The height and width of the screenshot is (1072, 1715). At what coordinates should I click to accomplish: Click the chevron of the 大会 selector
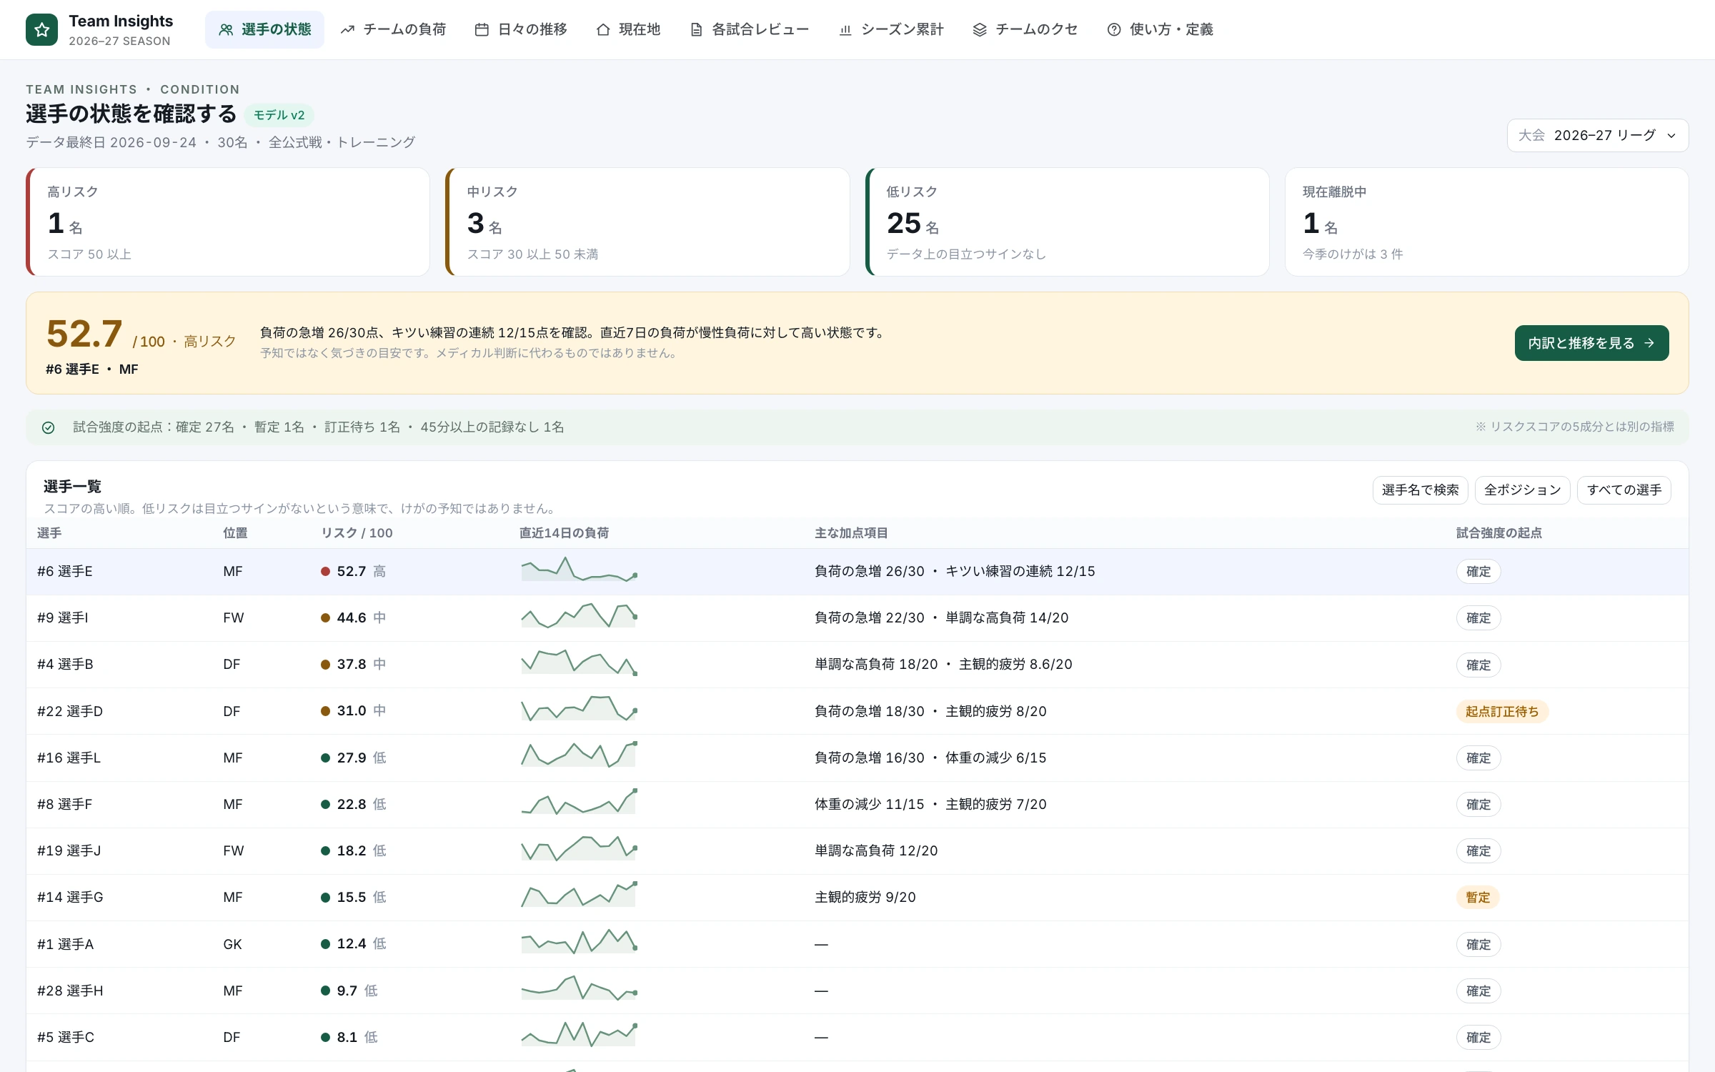click(1671, 136)
